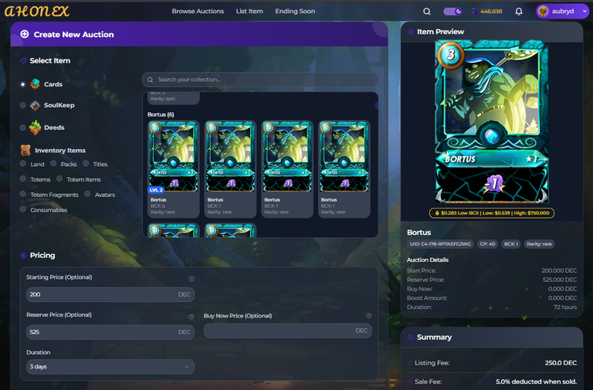Click the Deeds category icon

point(36,127)
